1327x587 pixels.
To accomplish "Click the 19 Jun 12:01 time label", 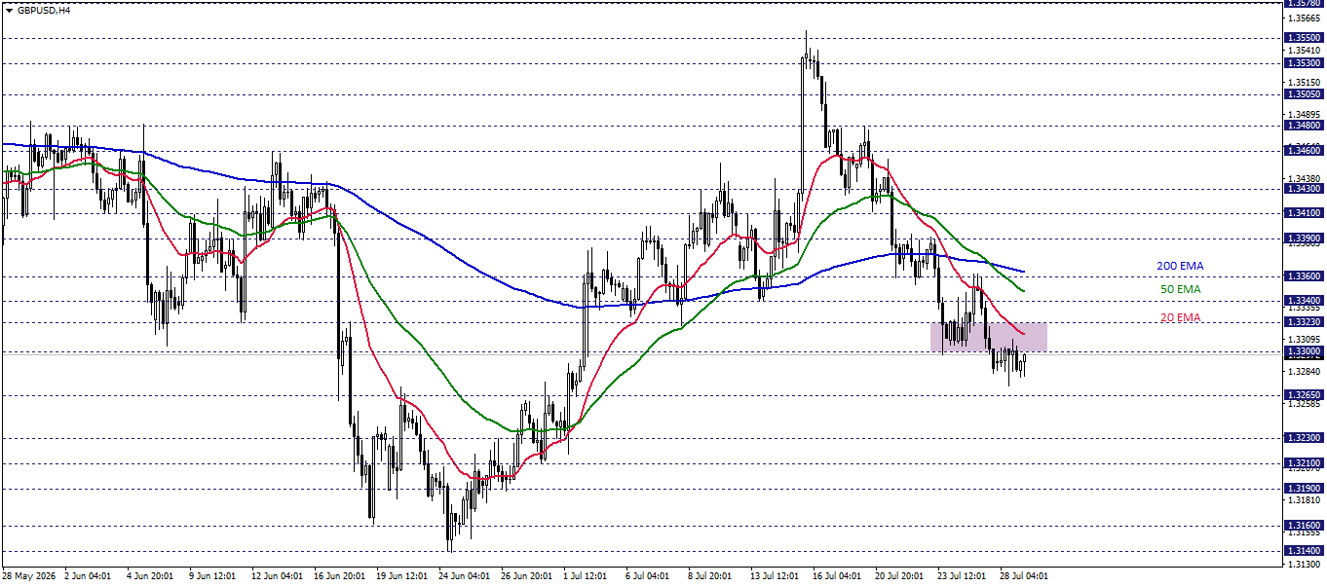I will [x=401, y=575].
